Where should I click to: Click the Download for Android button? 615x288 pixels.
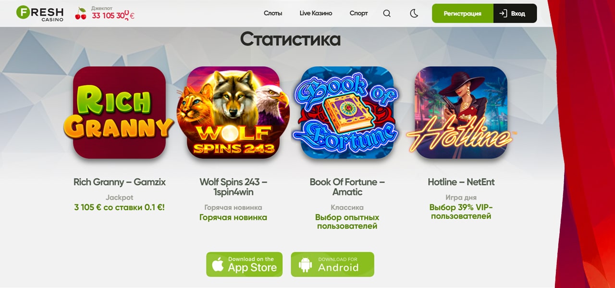[x=332, y=264]
